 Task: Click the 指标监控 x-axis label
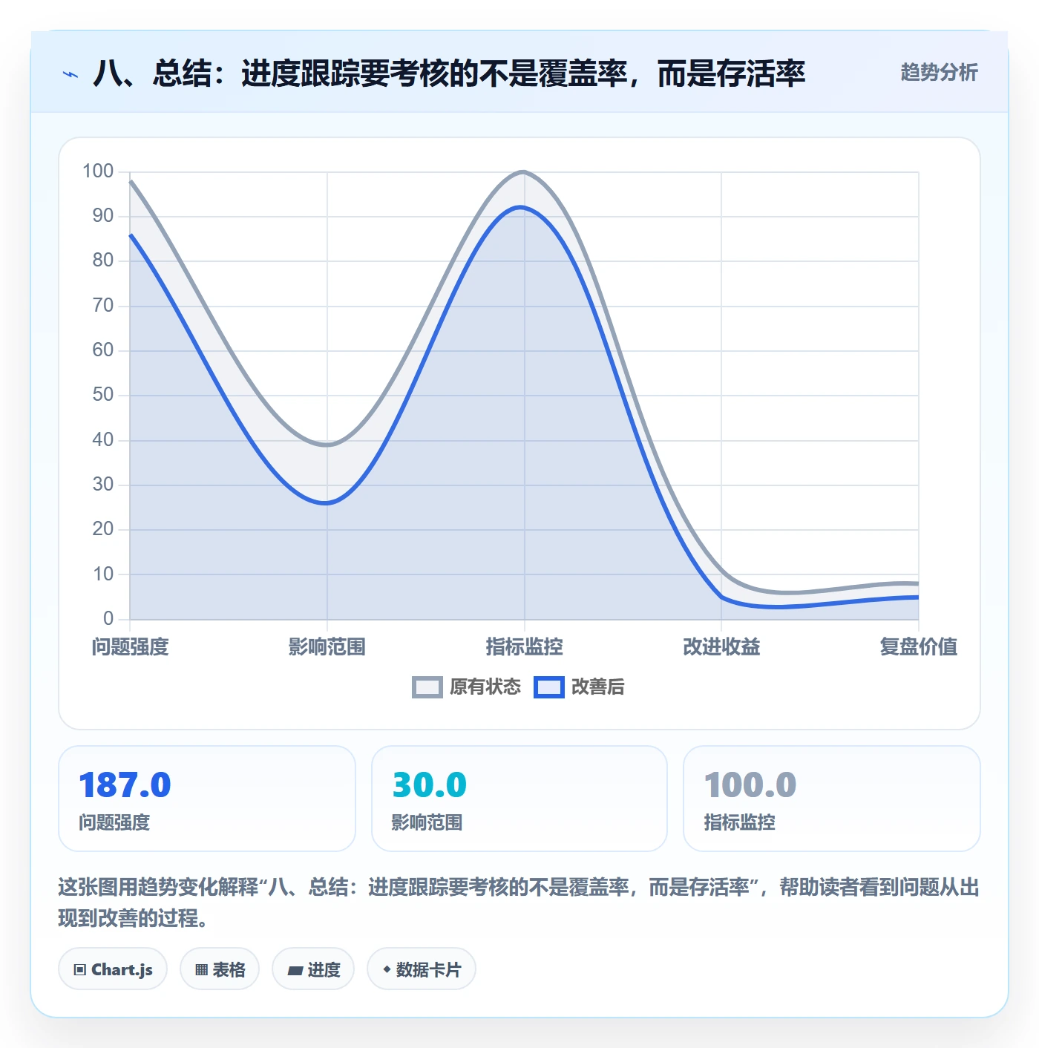coord(525,646)
